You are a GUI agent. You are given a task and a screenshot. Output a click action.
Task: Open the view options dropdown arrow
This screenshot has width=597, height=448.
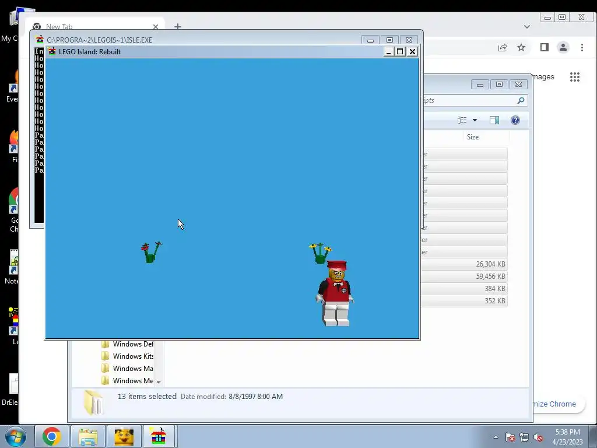tap(475, 120)
